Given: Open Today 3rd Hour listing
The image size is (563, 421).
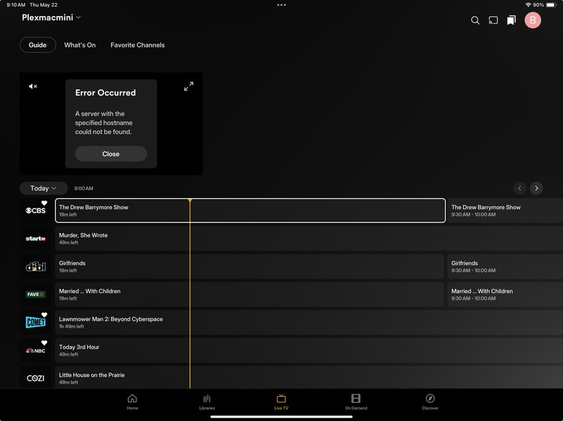Looking at the screenshot, I should click(x=309, y=350).
